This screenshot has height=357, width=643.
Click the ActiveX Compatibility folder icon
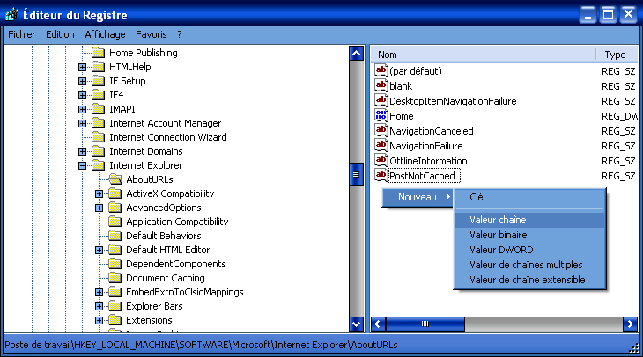[115, 193]
